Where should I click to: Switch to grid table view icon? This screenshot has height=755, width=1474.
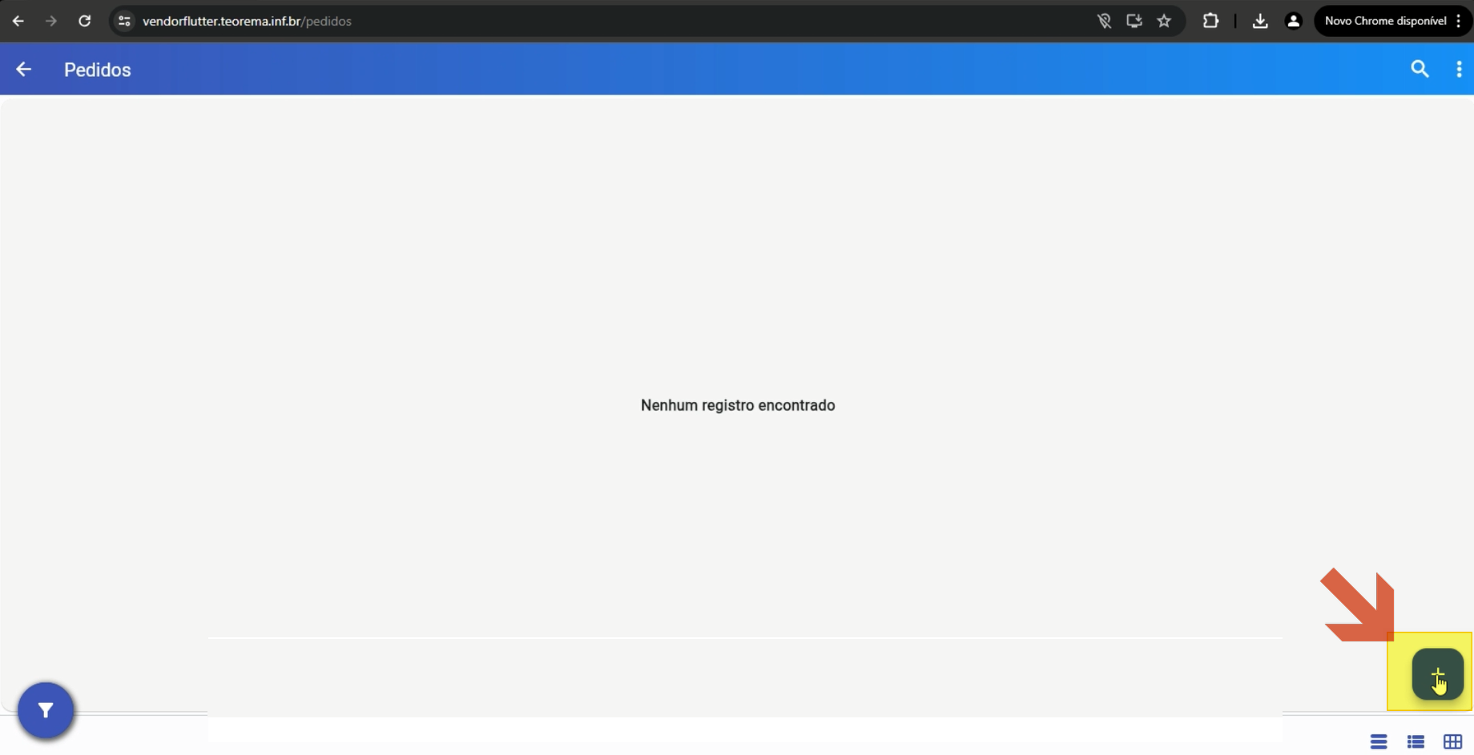[x=1452, y=741]
